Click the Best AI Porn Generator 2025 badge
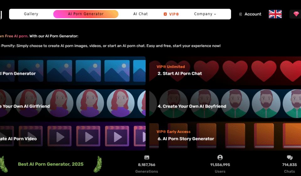Viewport: 301px width, 176px height. click(x=50, y=164)
